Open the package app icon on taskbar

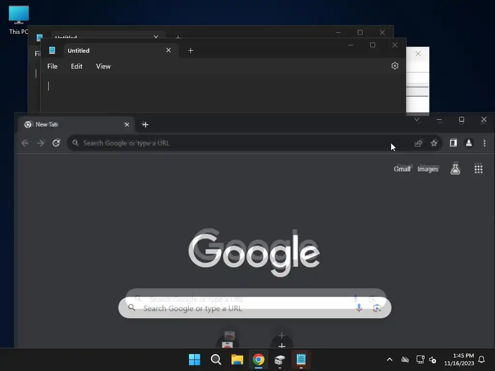coord(280,359)
